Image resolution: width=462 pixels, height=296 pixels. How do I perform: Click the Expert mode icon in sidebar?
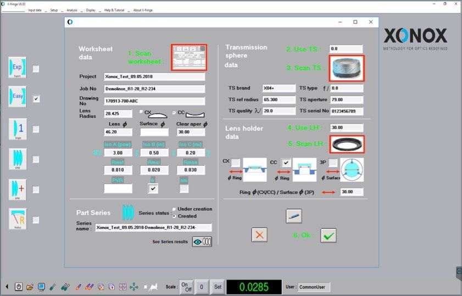[18, 68]
